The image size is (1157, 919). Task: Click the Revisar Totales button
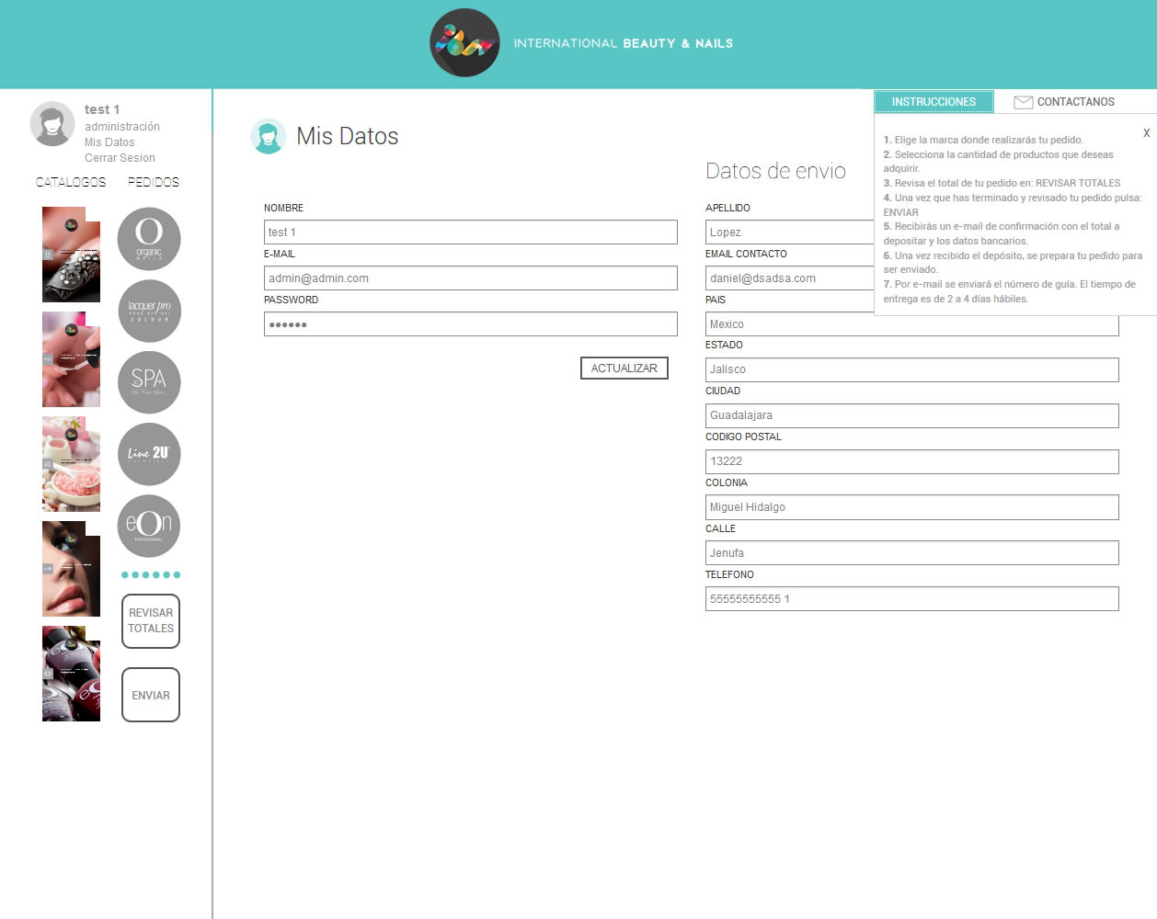[x=151, y=621]
